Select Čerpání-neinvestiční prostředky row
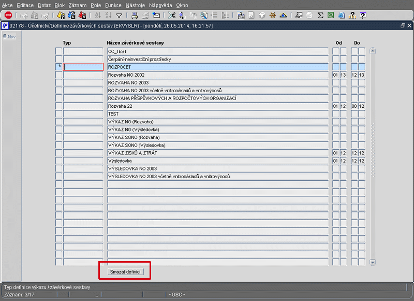The image size is (414, 301). click(x=218, y=59)
